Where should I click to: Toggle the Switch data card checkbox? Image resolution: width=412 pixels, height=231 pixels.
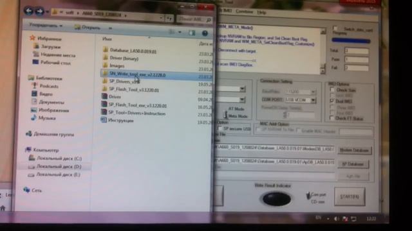(x=335, y=28)
